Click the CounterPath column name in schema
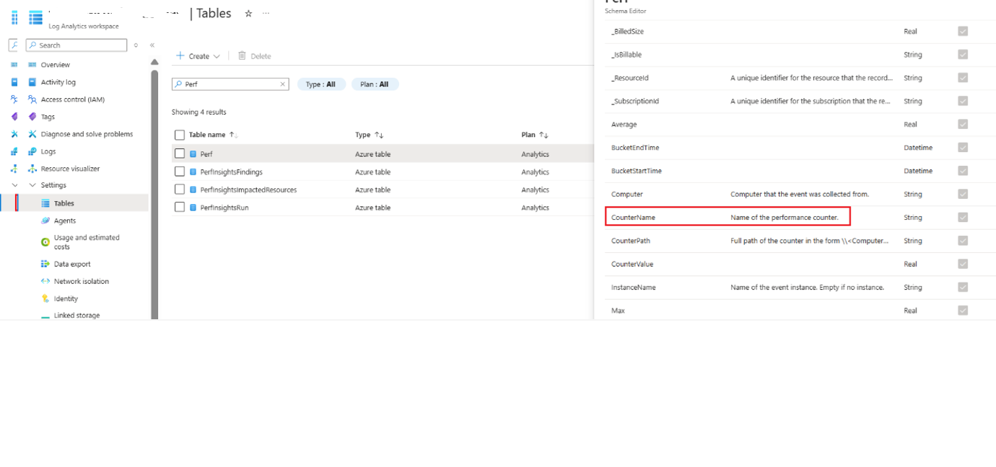Image resolution: width=996 pixels, height=467 pixels. (x=631, y=241)
